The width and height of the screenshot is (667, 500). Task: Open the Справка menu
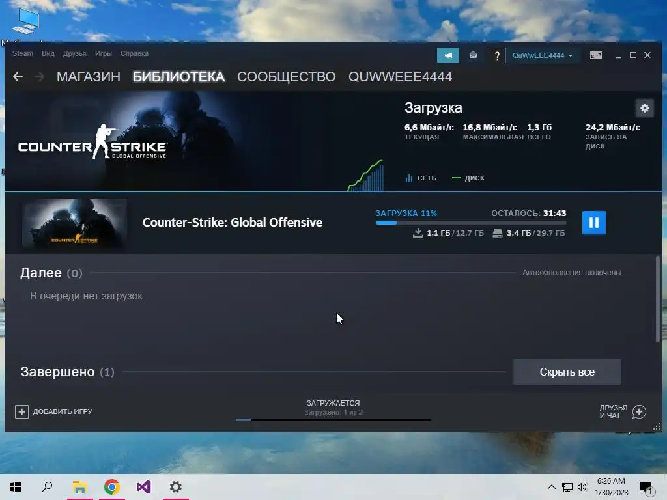(134, 53)
